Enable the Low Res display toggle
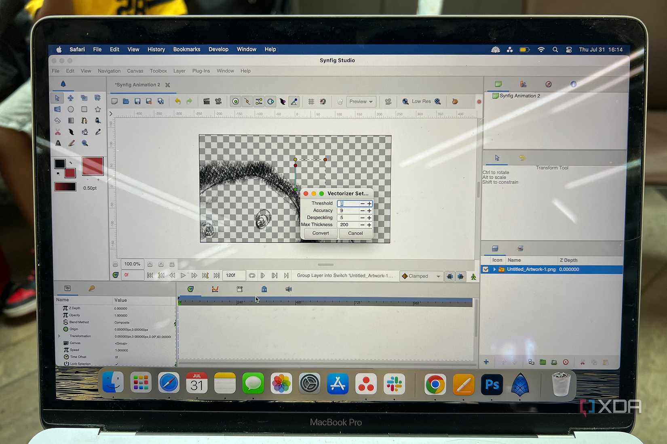 420,101
